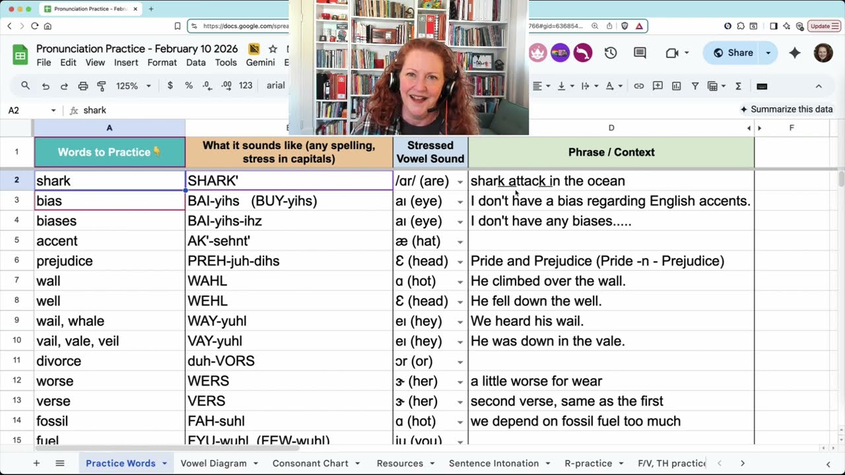The width and height of the screenshot is (845, 475).
Task: Format cells as currency with dollar icon
Action: tap(170, 86)
